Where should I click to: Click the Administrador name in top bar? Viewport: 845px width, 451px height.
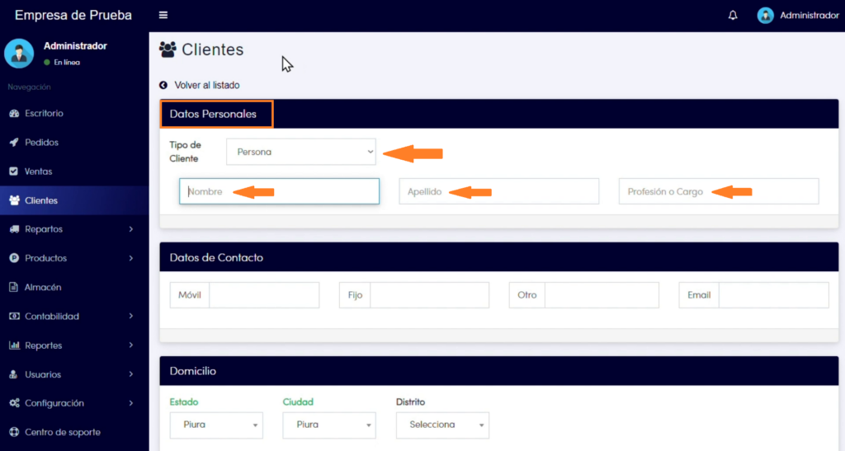coord(810,15)
